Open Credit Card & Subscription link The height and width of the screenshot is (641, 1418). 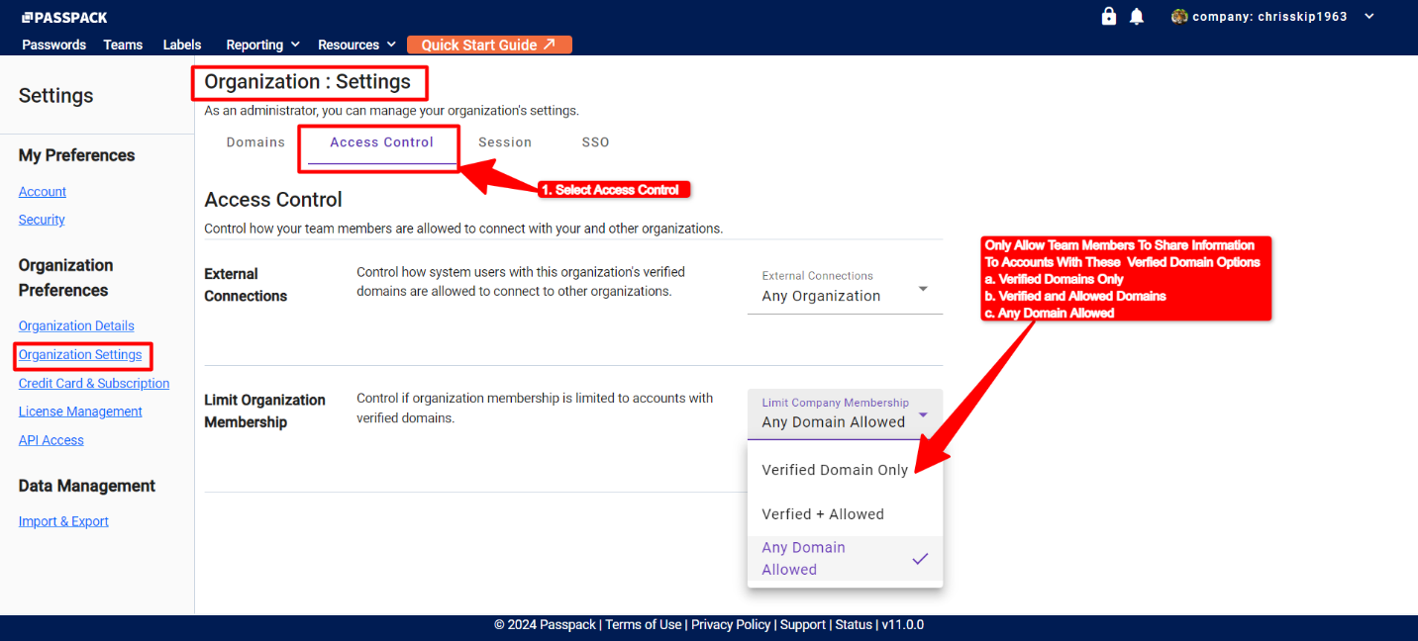coord(94,383)
